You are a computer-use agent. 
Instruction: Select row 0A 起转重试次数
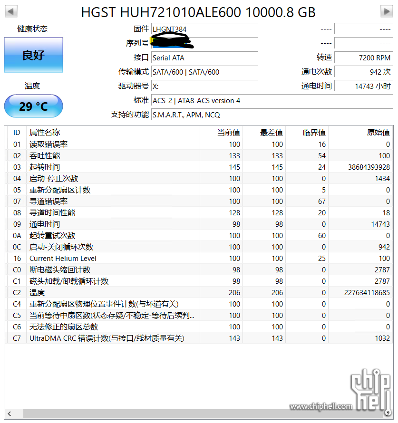(x=199, y=236)
